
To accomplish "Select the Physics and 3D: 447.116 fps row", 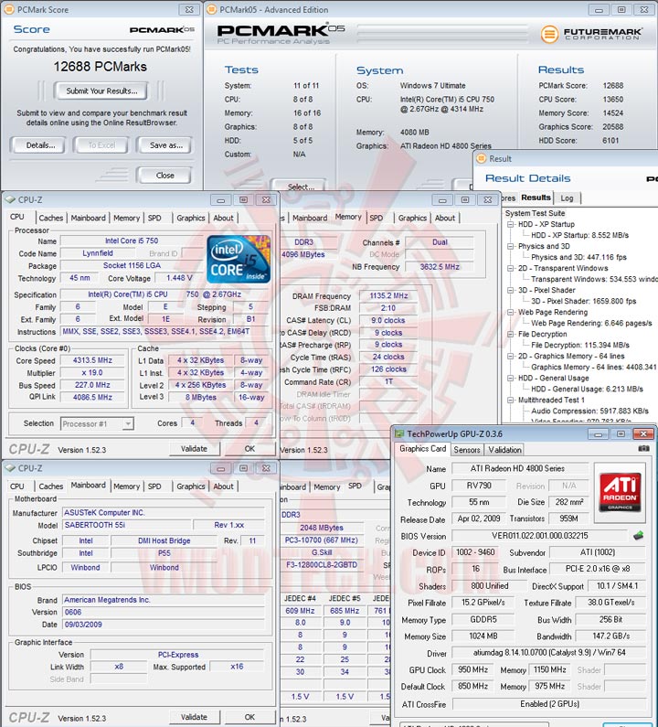I will click(x=578, y=257).
